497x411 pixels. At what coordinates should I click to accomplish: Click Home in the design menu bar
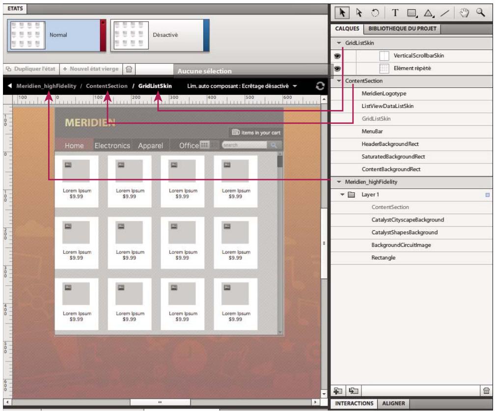[x=74, y=145]
